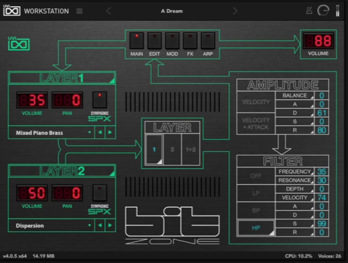The height and width of the screenshot is (263, 348).
Task: Click the output level meter icon
Action: pyautogui.click(x=337, y=11)
